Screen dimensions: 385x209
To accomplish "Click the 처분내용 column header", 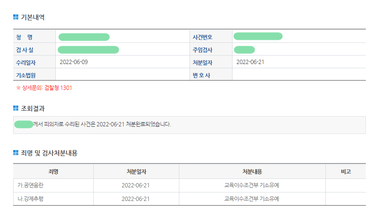I will coord(252,171).
